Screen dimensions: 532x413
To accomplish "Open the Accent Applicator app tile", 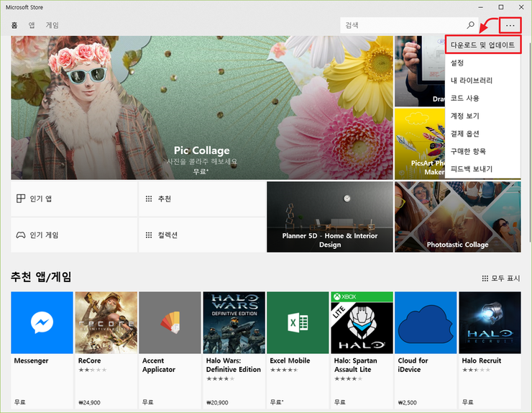I will click(x=170, y=350).
